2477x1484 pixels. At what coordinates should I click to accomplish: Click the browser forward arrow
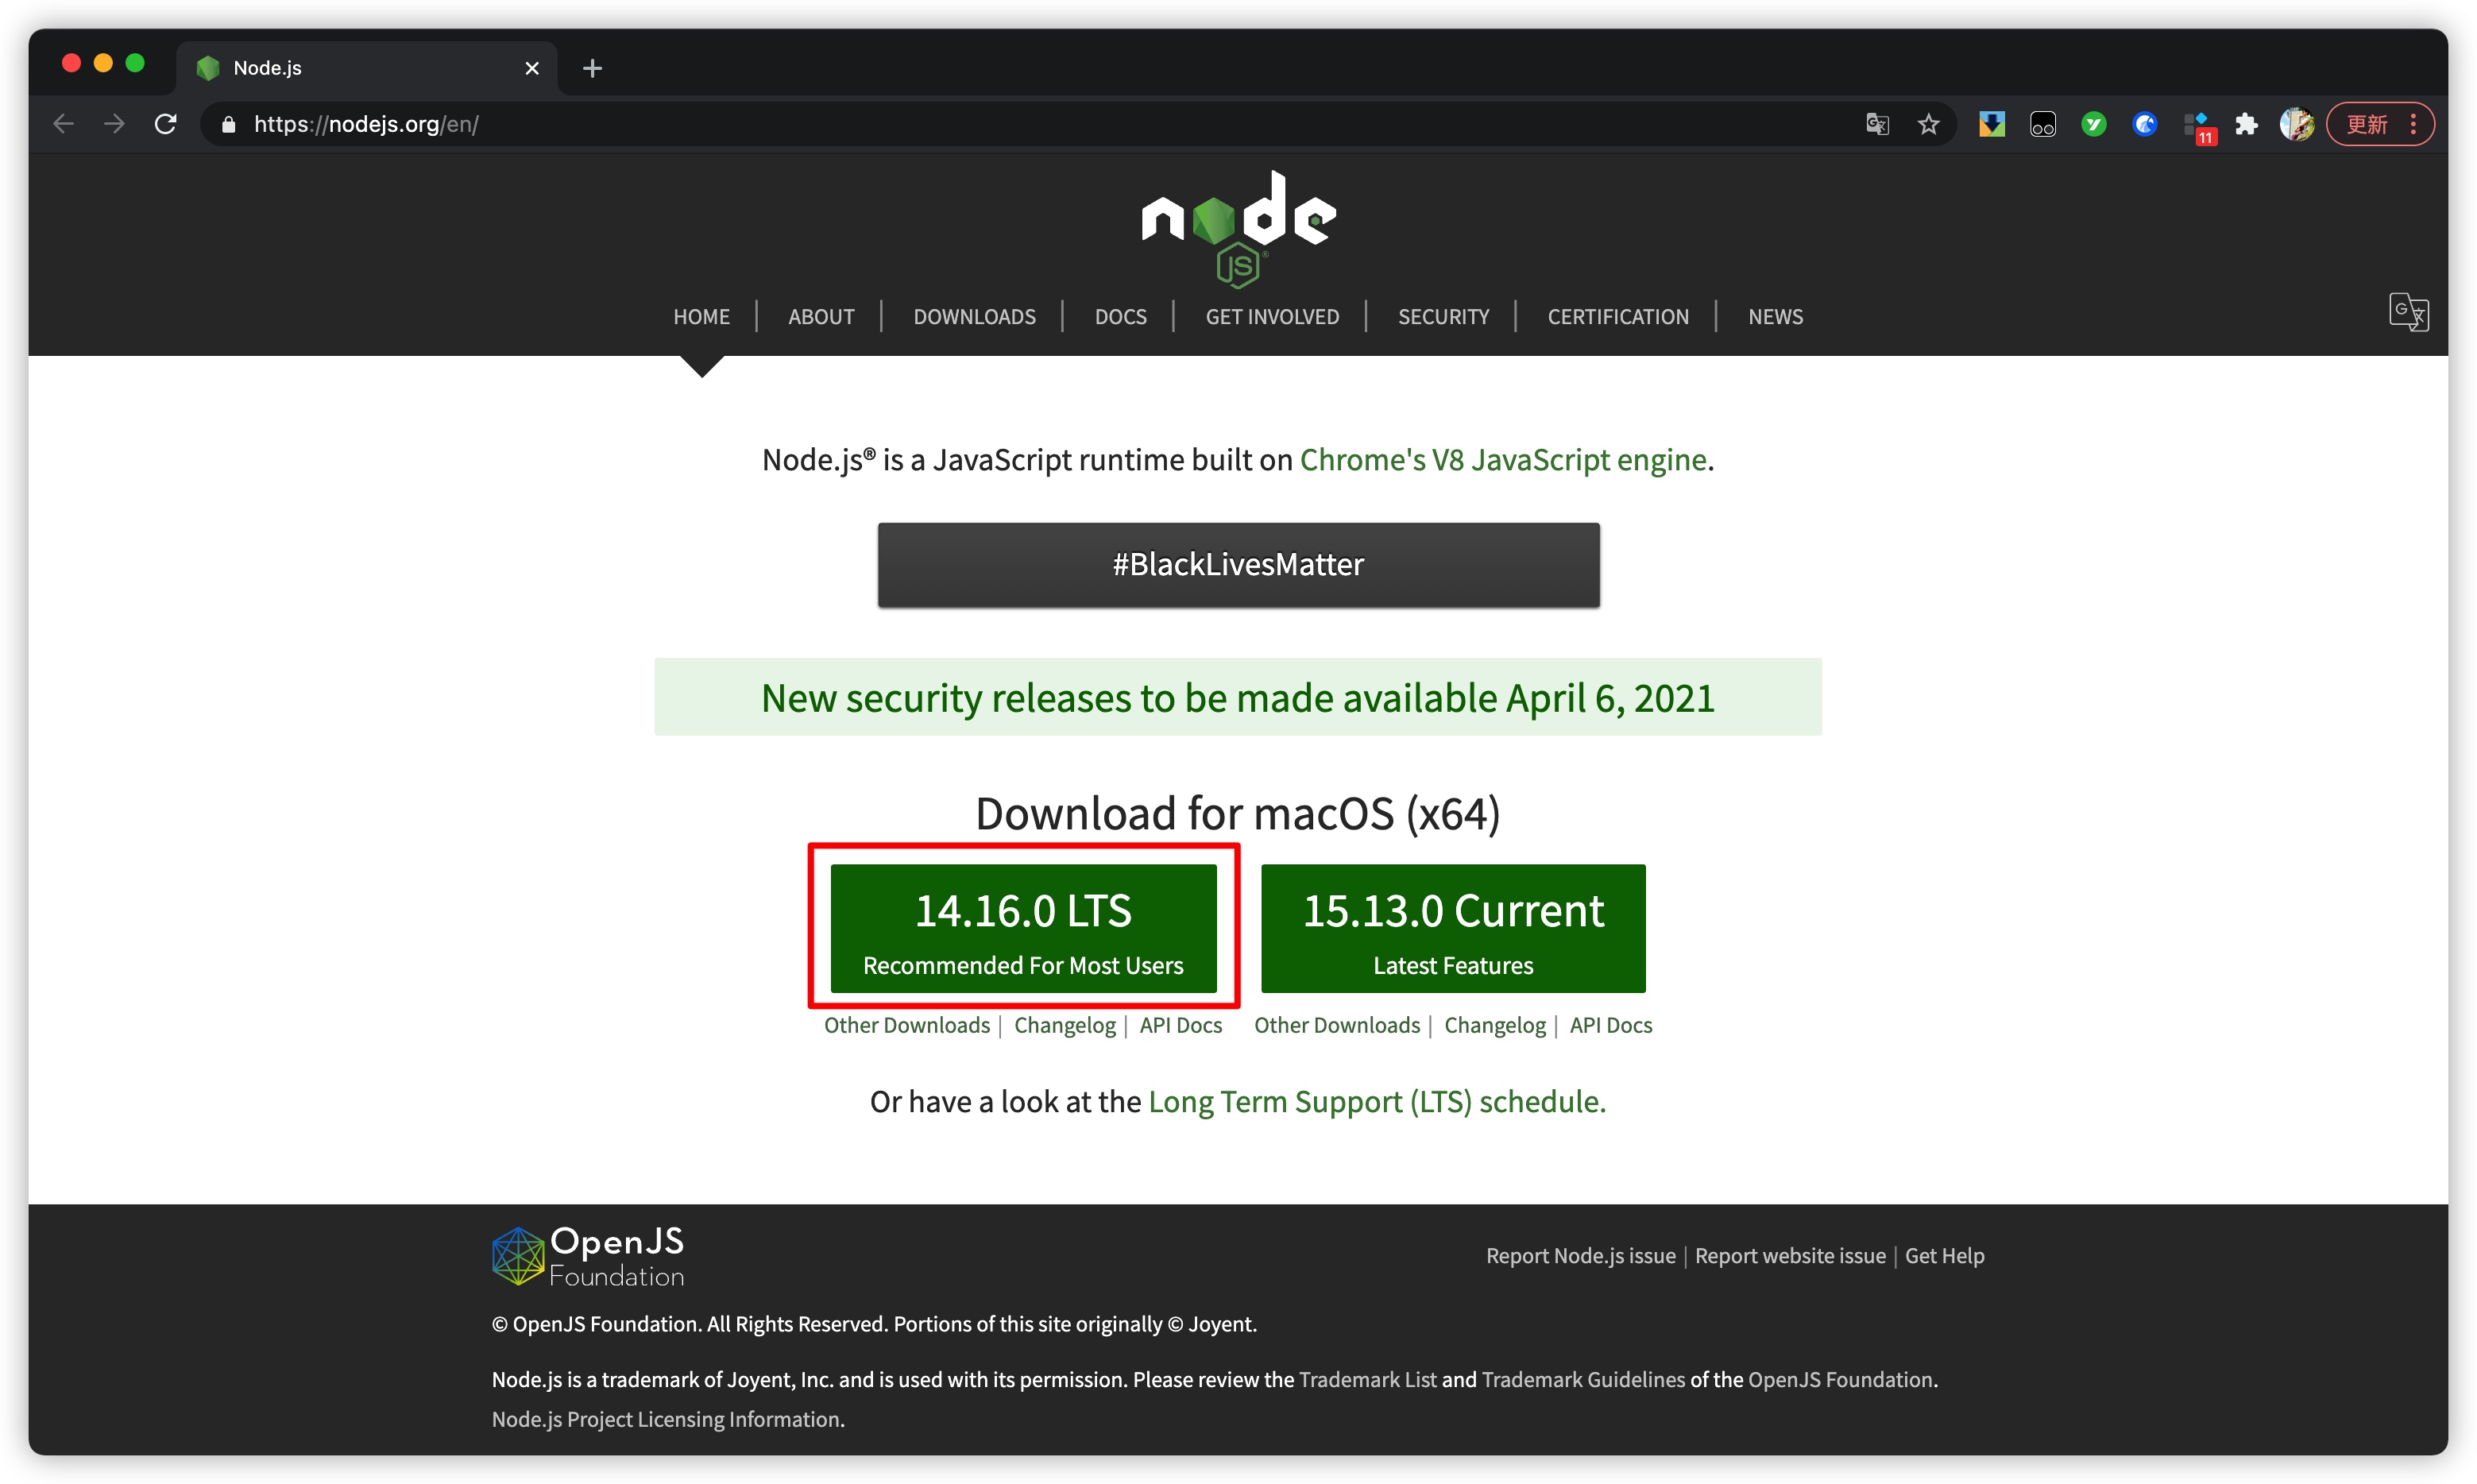[x=115, y=124]
